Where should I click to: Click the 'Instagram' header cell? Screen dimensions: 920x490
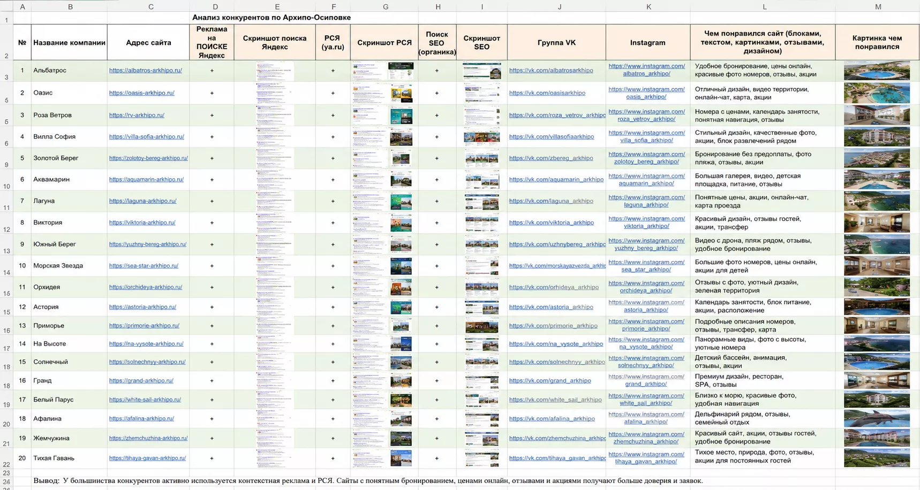(648, 42)
